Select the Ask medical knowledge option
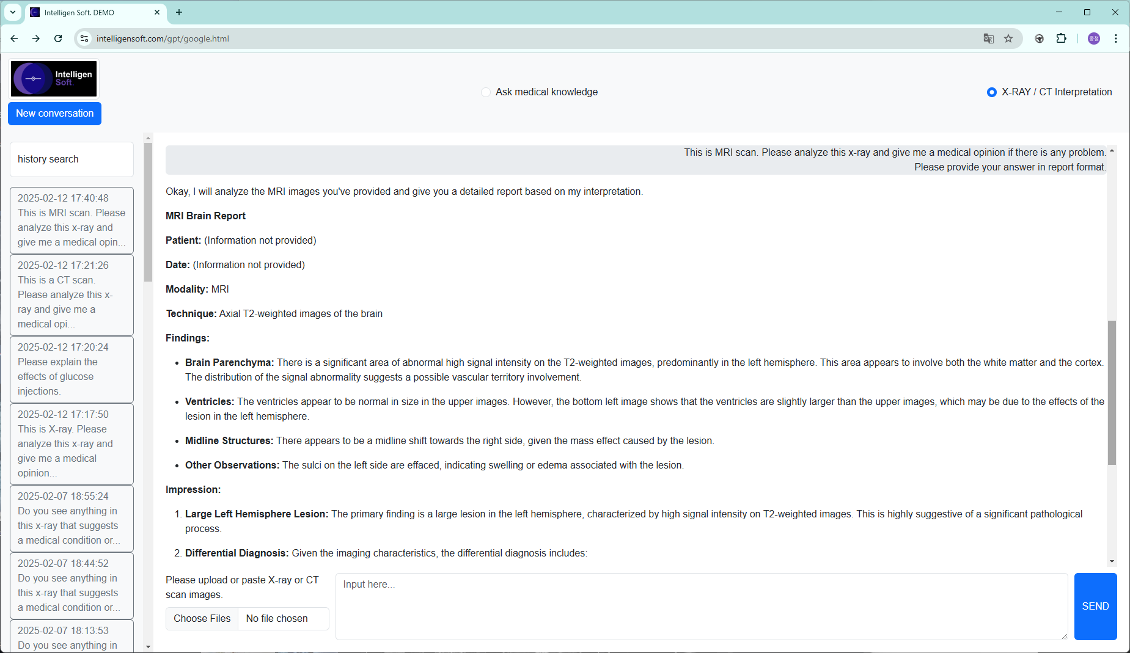This screenshot has height=653, width=1130. tap(486, 92)
